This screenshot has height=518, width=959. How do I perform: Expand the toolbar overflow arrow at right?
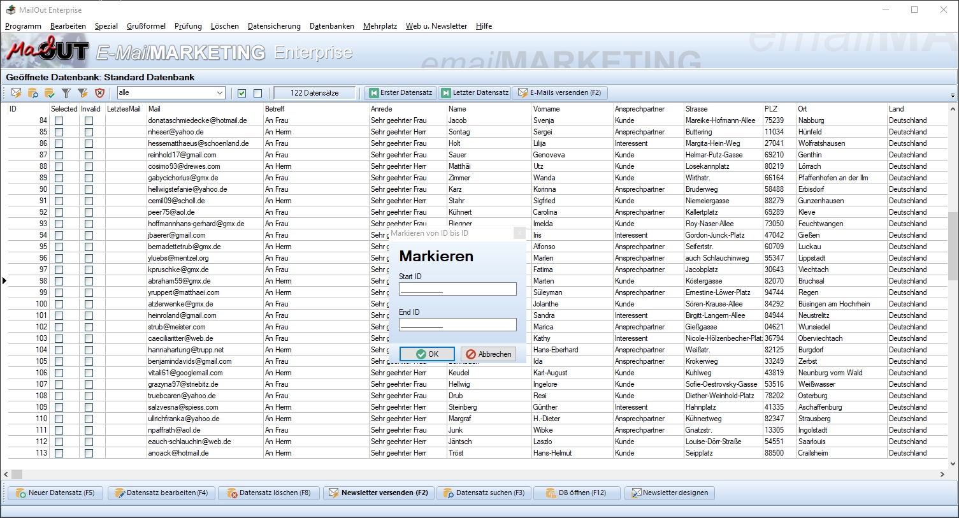click(953, 96)
